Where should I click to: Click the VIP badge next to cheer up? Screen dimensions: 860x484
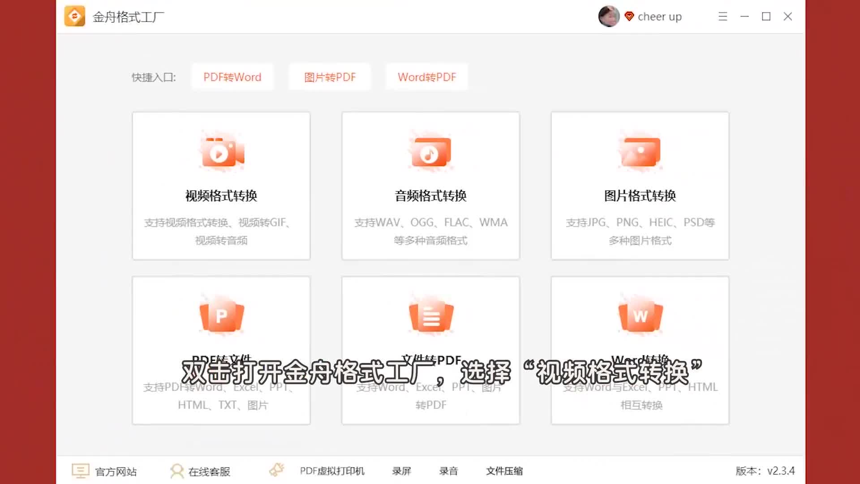click(x=629, y=16)
